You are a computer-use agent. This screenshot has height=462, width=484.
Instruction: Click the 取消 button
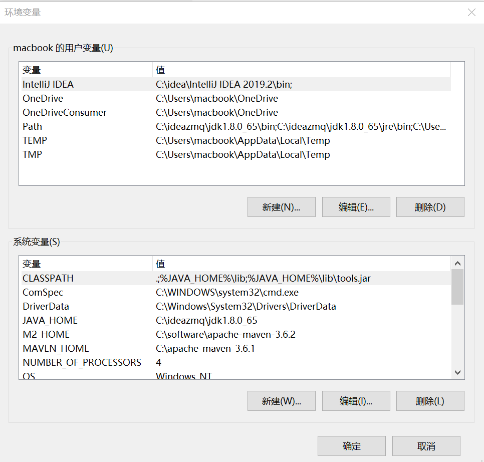426,445
